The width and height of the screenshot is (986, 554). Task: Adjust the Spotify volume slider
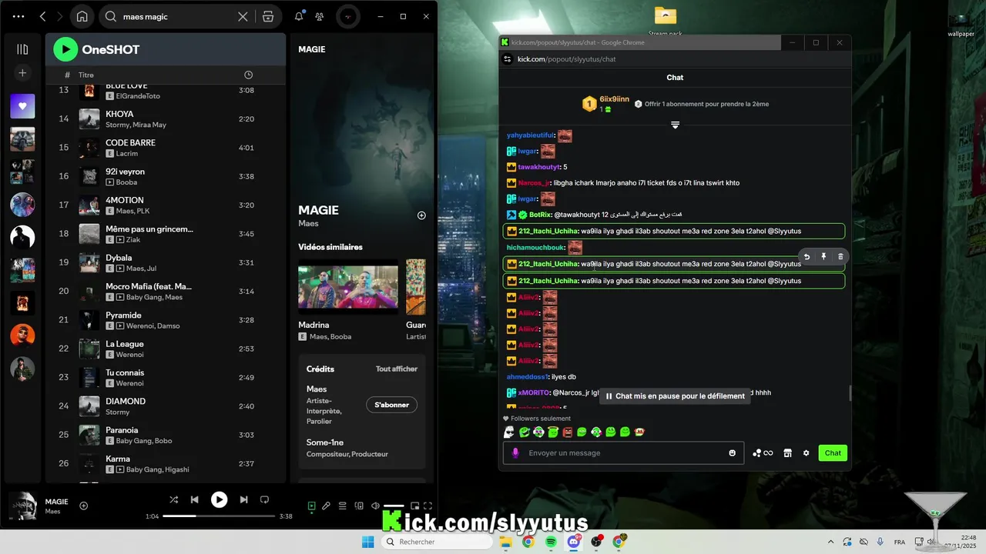click(x=394, y=506)
